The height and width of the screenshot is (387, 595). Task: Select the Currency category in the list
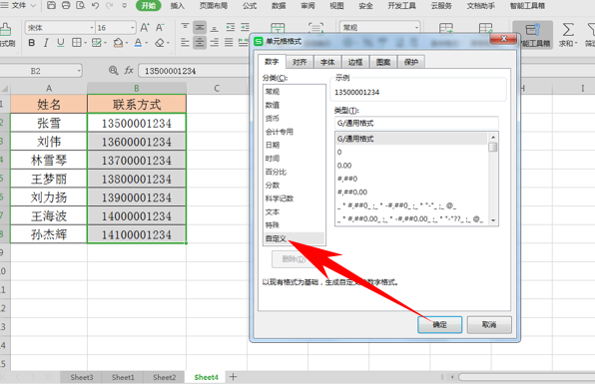[x=295, y=119]
